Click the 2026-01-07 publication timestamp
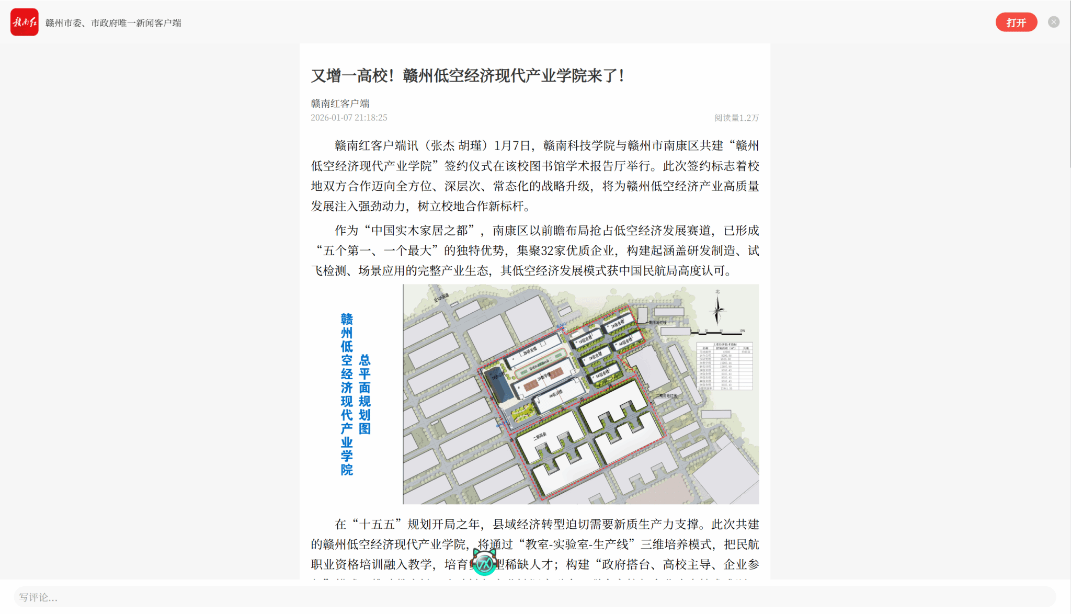1071x614 pixels. point(349,118)
